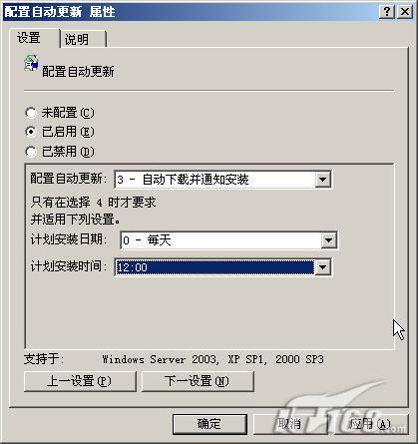Confirm with the 确定 button
The width and height of the screenshot is (418, 444).
click(x=209, y=424)
